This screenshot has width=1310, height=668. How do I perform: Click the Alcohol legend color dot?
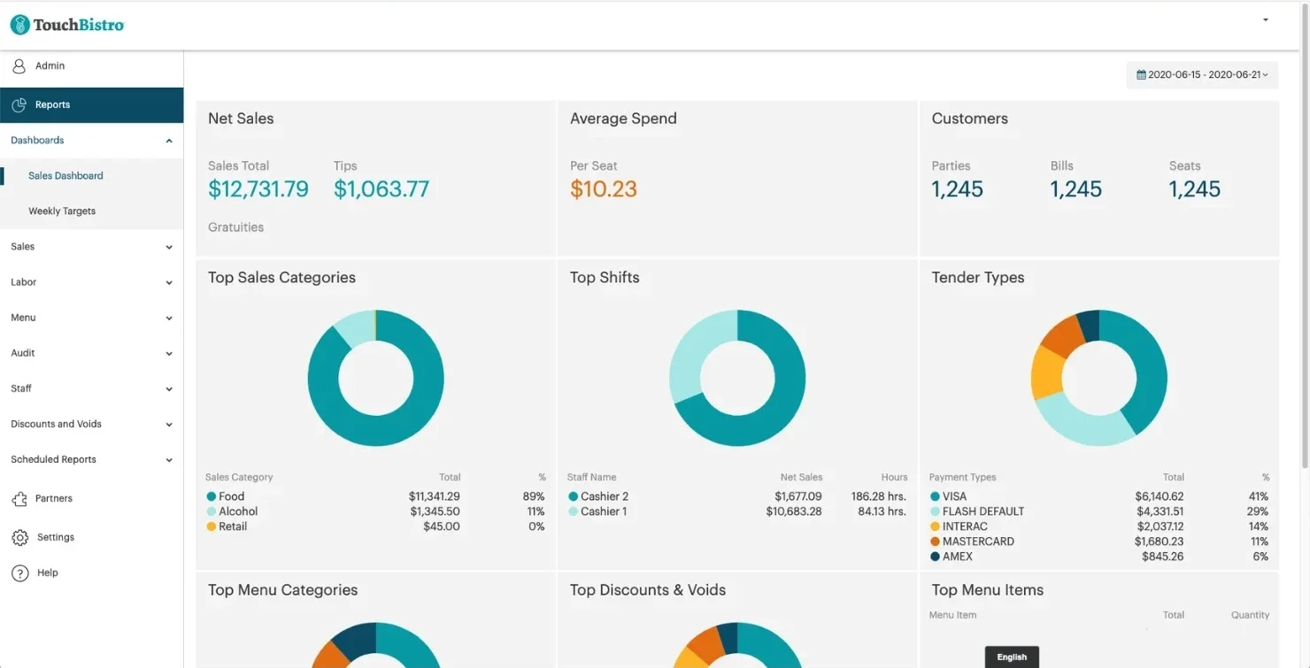[x=212, y=512]
